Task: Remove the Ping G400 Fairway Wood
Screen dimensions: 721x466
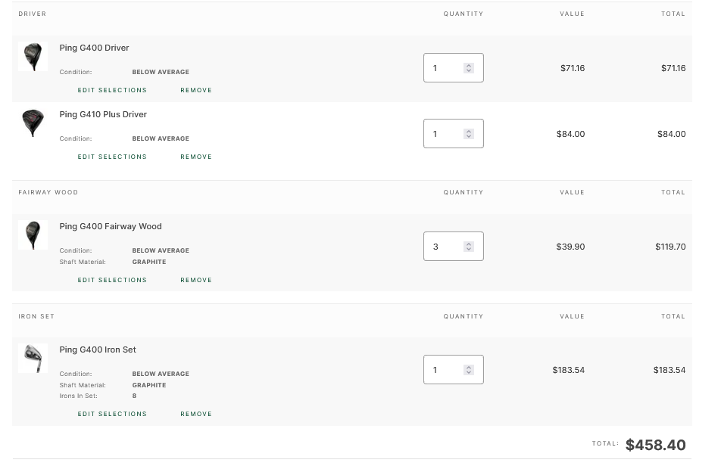Action: click(x=196, y=280)
